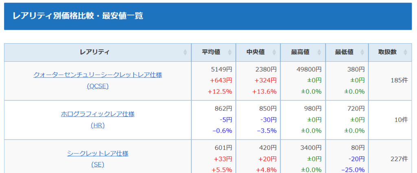
Task: Click sort arrows in 取扱数 header
Action: pos(405,52)
